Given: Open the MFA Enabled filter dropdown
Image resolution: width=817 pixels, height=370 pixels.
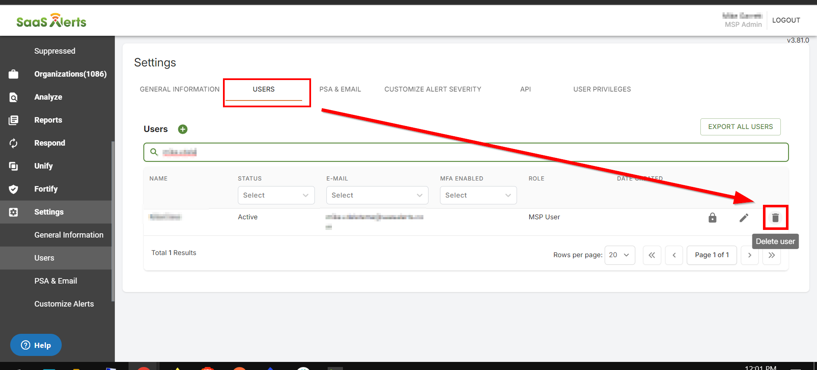Looking at the screenshot, I should coord(478,195).
